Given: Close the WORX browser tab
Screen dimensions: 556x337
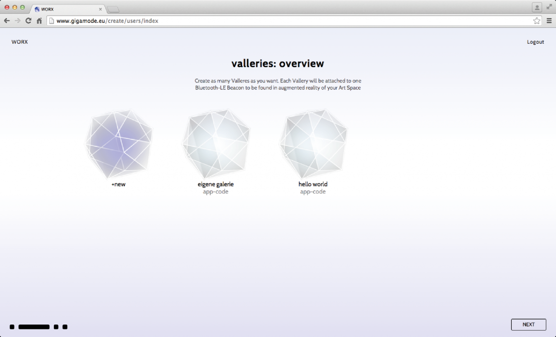Looking at the screenshot, I should click(100, 9).
